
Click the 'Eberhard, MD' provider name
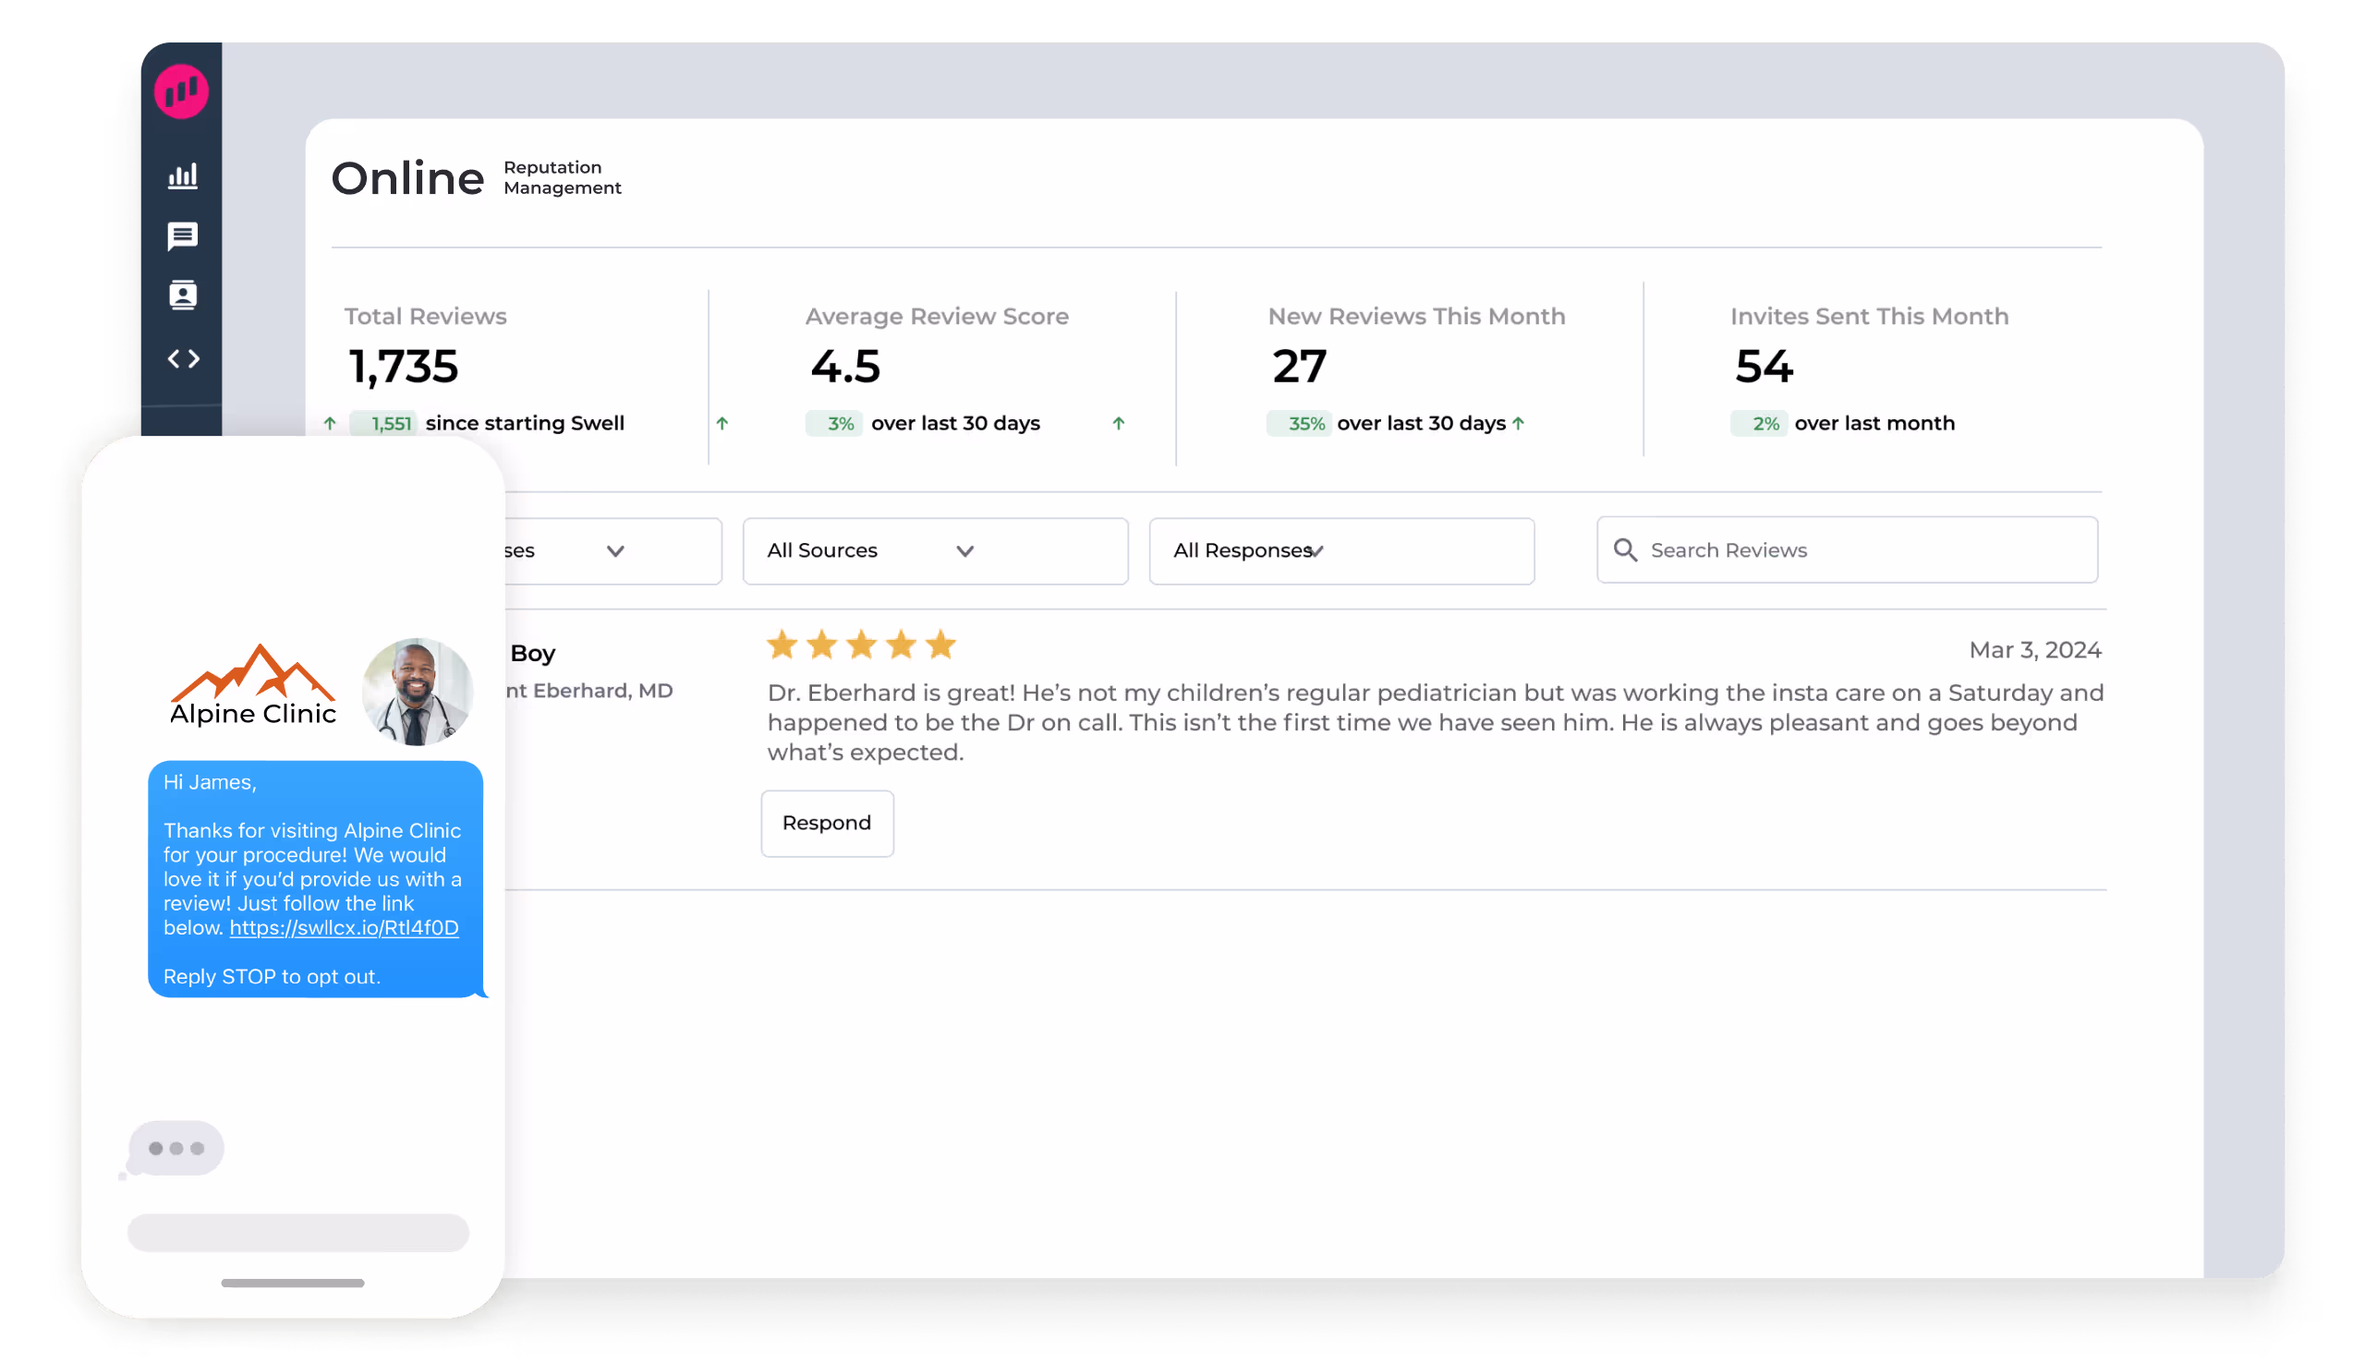[x=602, y=691]
